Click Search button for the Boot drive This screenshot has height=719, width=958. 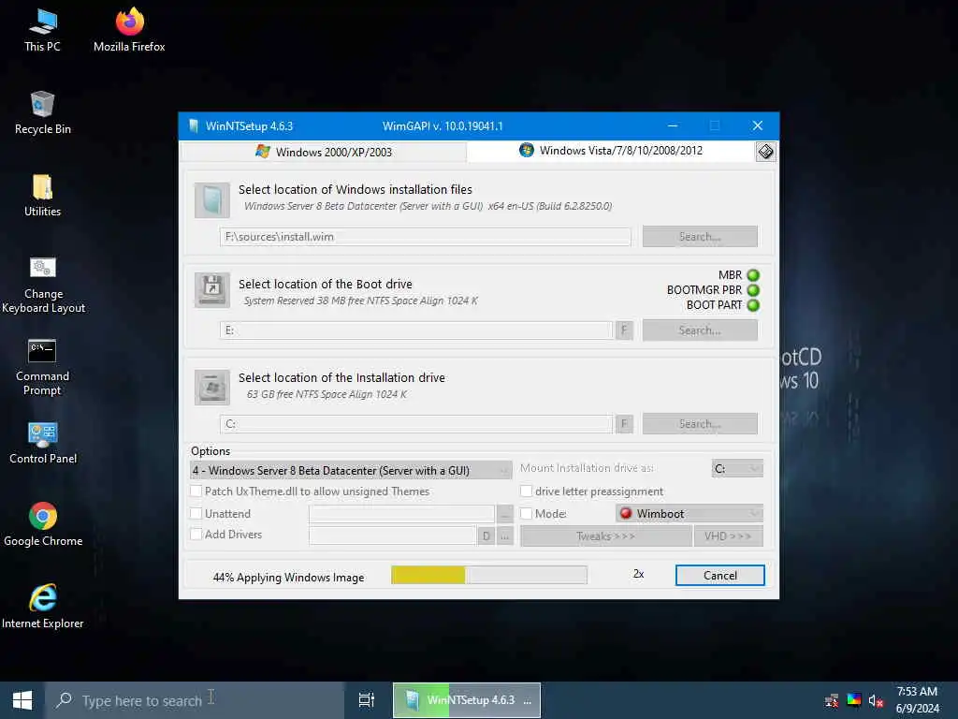pos(700,330)
